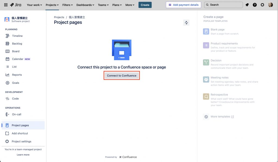
Task: Click the Project pages document icon
Action: pyautogui.click(x=7, y=125)
